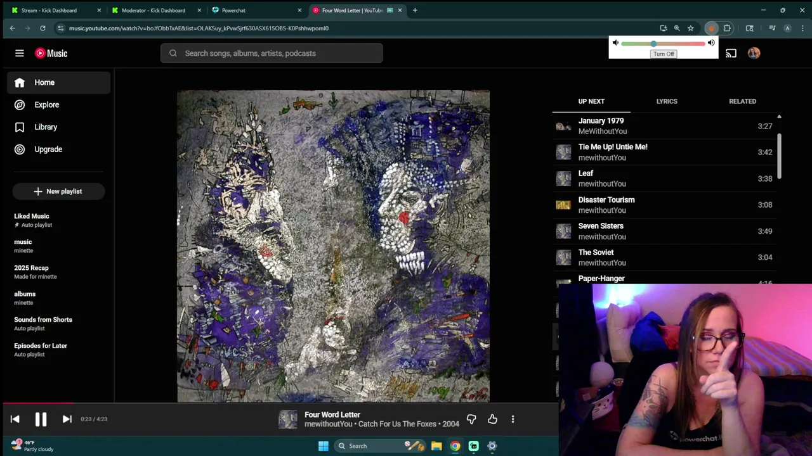
Task: Click the song progress bar
Action: coord(279,403)
